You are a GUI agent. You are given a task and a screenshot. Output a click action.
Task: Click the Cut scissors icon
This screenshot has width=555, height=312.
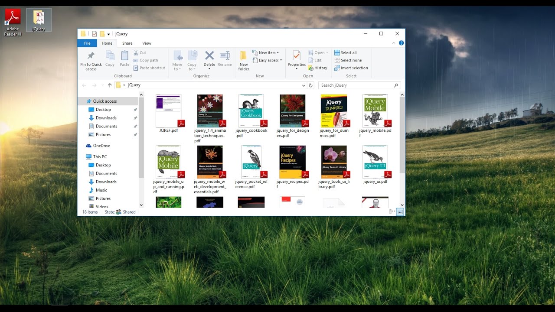tap(136, 53)
